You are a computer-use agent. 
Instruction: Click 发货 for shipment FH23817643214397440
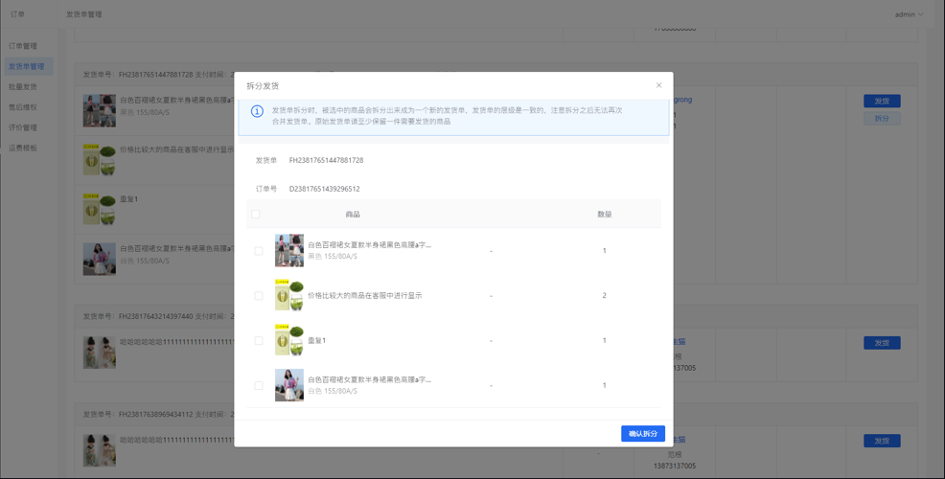(x=882, y=343)
